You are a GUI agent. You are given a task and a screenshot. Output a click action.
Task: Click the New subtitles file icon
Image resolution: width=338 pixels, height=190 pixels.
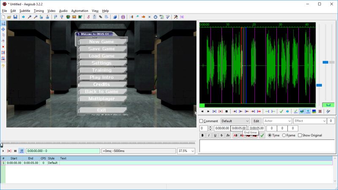pos(3,17)
